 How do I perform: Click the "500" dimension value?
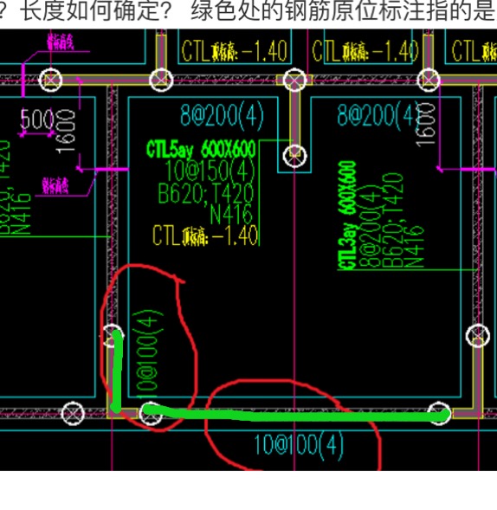tap(37, 119)
